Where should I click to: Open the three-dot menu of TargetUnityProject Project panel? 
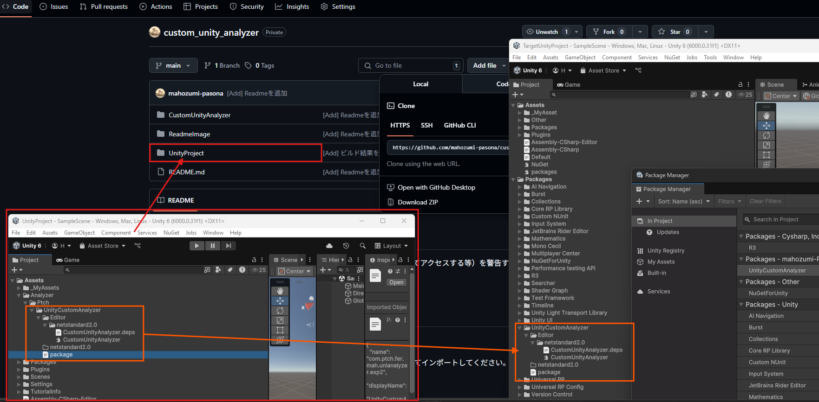[748, 84]
